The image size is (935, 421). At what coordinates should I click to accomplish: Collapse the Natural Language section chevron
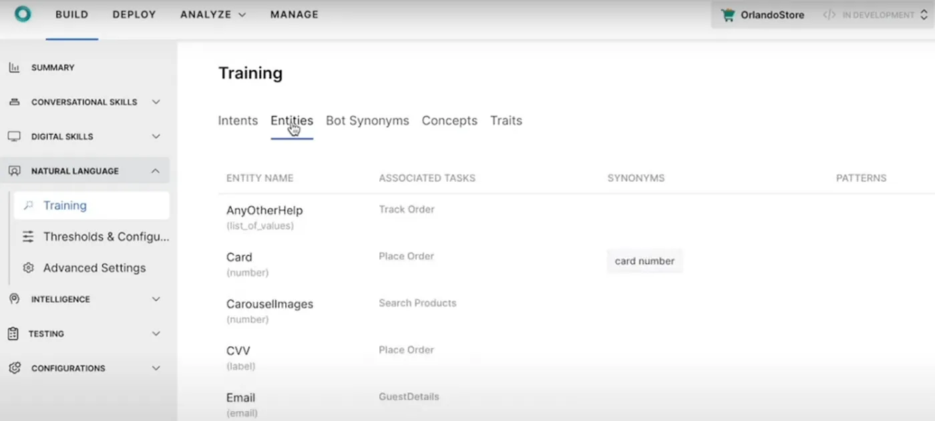[156, 171]
